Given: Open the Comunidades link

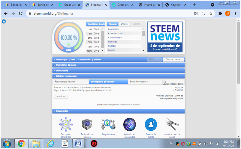Looking at the screenshot, I should pyautogui.click(x=84, y=59).
